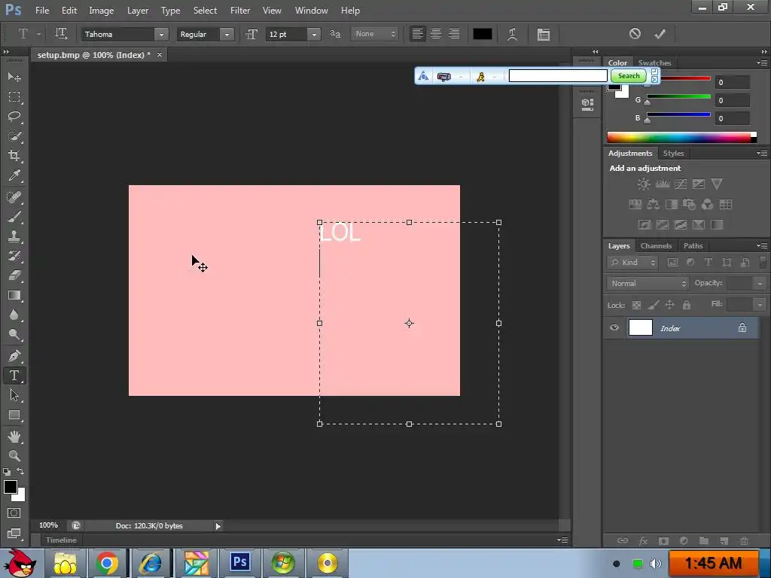Viewport: 771px width, 578px height.
Task: Left align the text
Action: click(417, 33)
